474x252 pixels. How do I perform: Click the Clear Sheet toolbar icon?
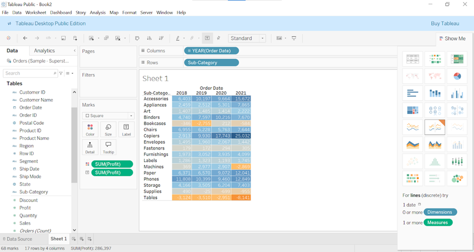click(118, 38)
